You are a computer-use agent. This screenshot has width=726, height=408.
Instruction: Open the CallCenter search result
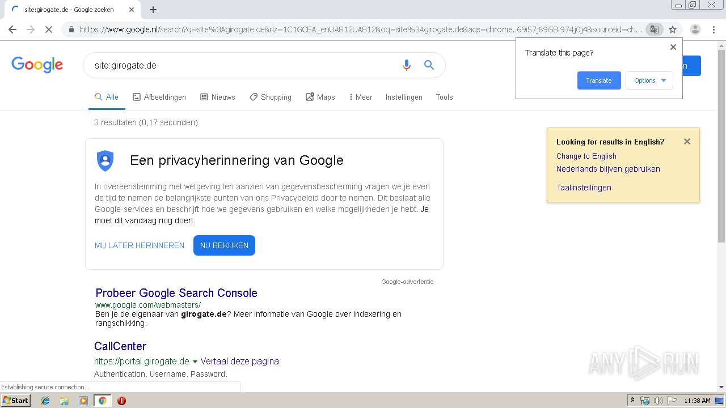click(120, 346)
